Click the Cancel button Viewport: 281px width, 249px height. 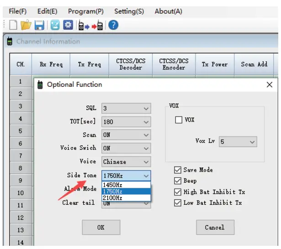(215, 228)
